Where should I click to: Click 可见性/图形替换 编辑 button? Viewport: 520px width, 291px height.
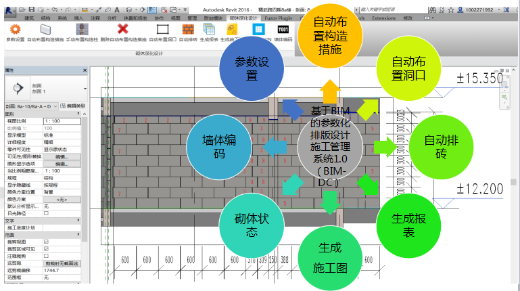pyautogui.click(x=62, y=156)
